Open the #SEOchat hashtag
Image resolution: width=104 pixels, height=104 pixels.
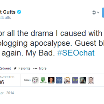pos(76,53)
